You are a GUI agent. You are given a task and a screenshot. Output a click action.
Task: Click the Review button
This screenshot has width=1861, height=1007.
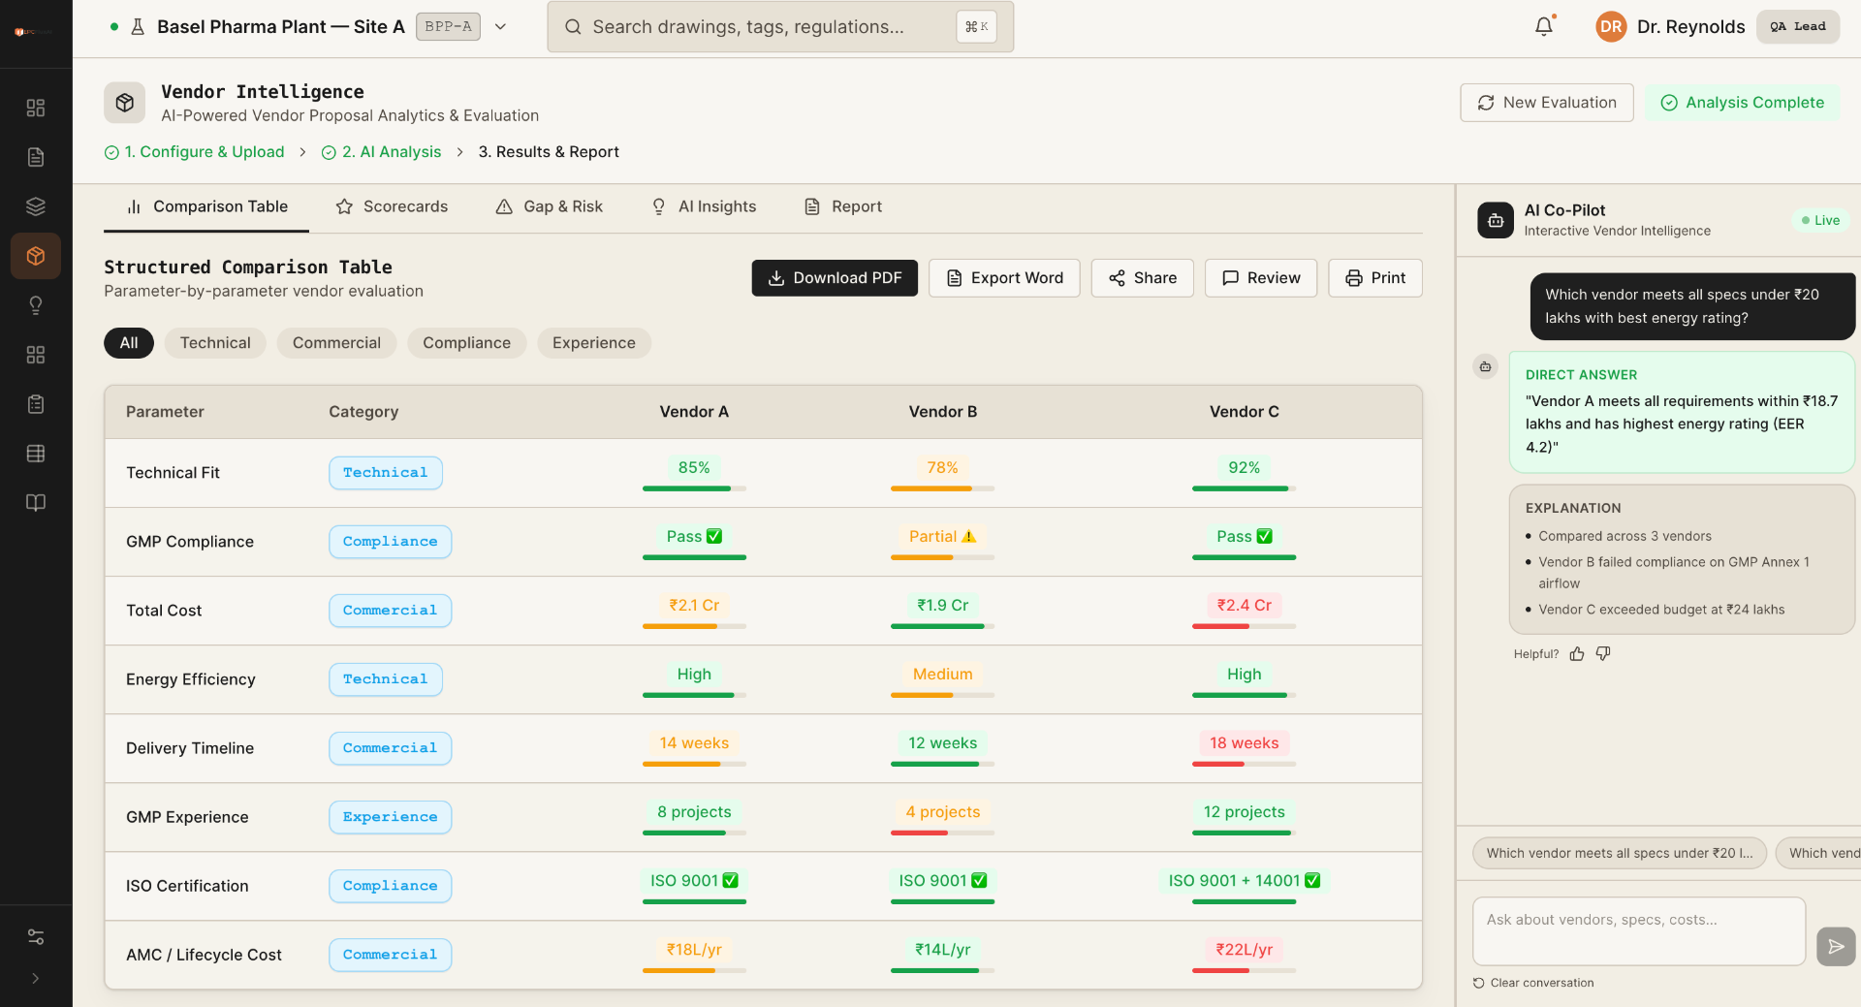point(1261,278)
